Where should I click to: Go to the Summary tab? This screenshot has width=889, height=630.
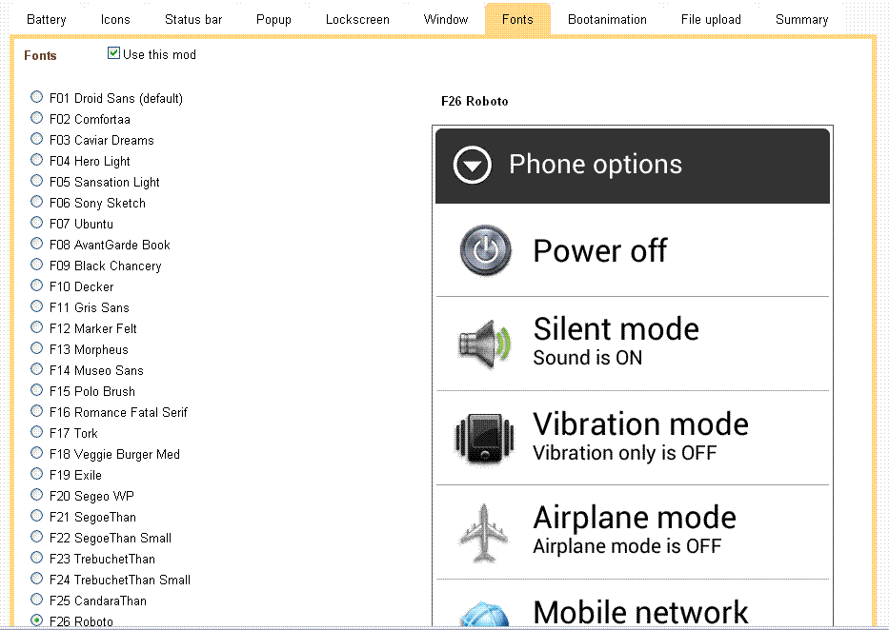pyautogui.click(x=801, y=20)
